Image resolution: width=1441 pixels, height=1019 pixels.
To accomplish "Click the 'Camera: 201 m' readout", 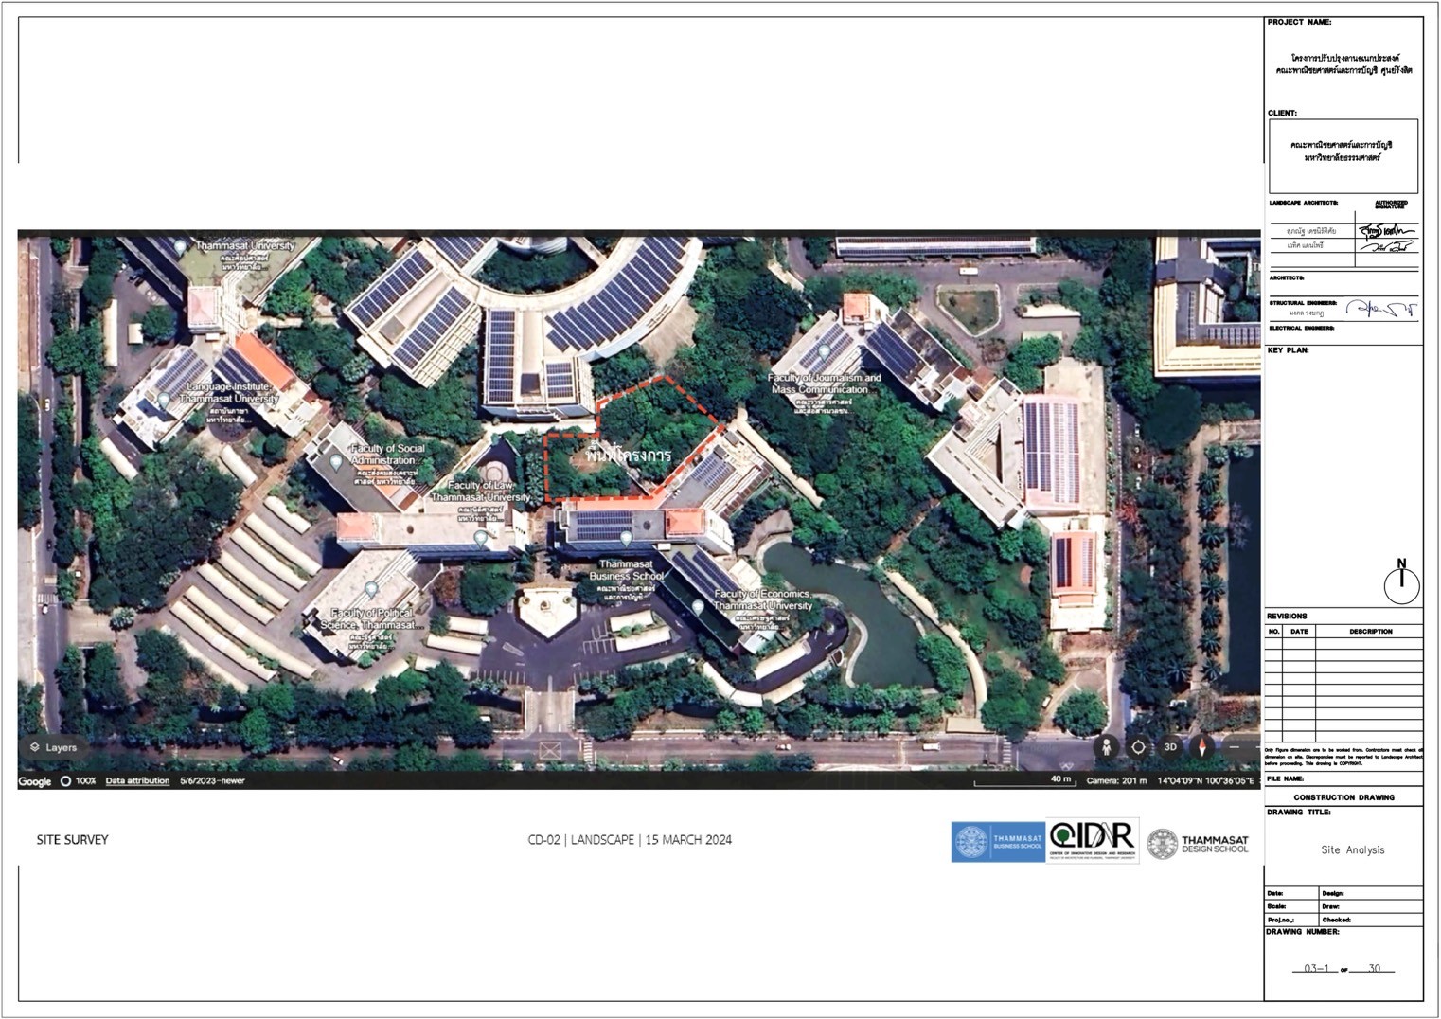I will click(x=1116, y=781).
